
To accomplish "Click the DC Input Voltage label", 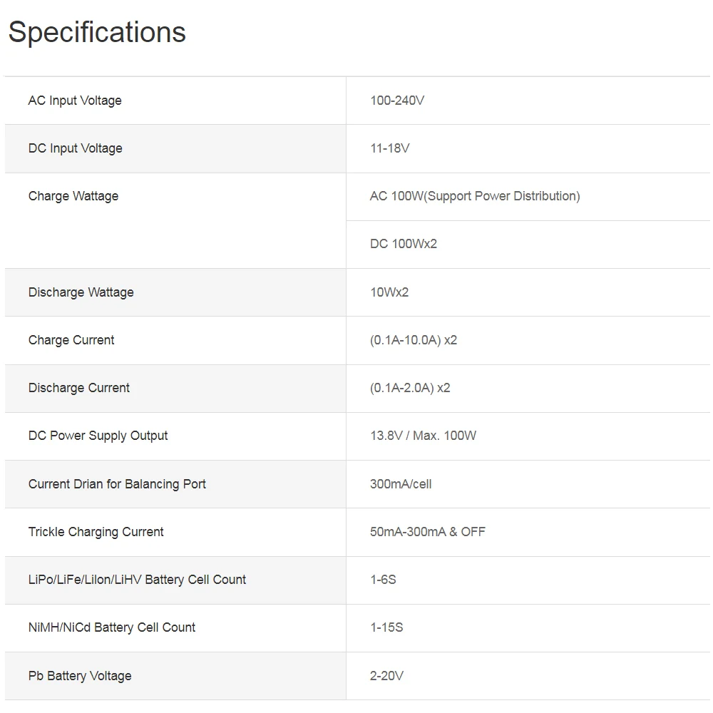I will click(76, 148).
